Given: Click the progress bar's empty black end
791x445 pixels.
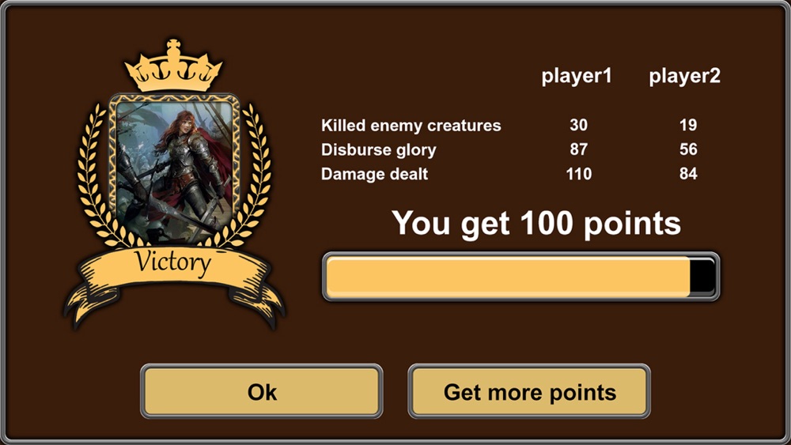Looking at the screenshot, I should (702, 277).
